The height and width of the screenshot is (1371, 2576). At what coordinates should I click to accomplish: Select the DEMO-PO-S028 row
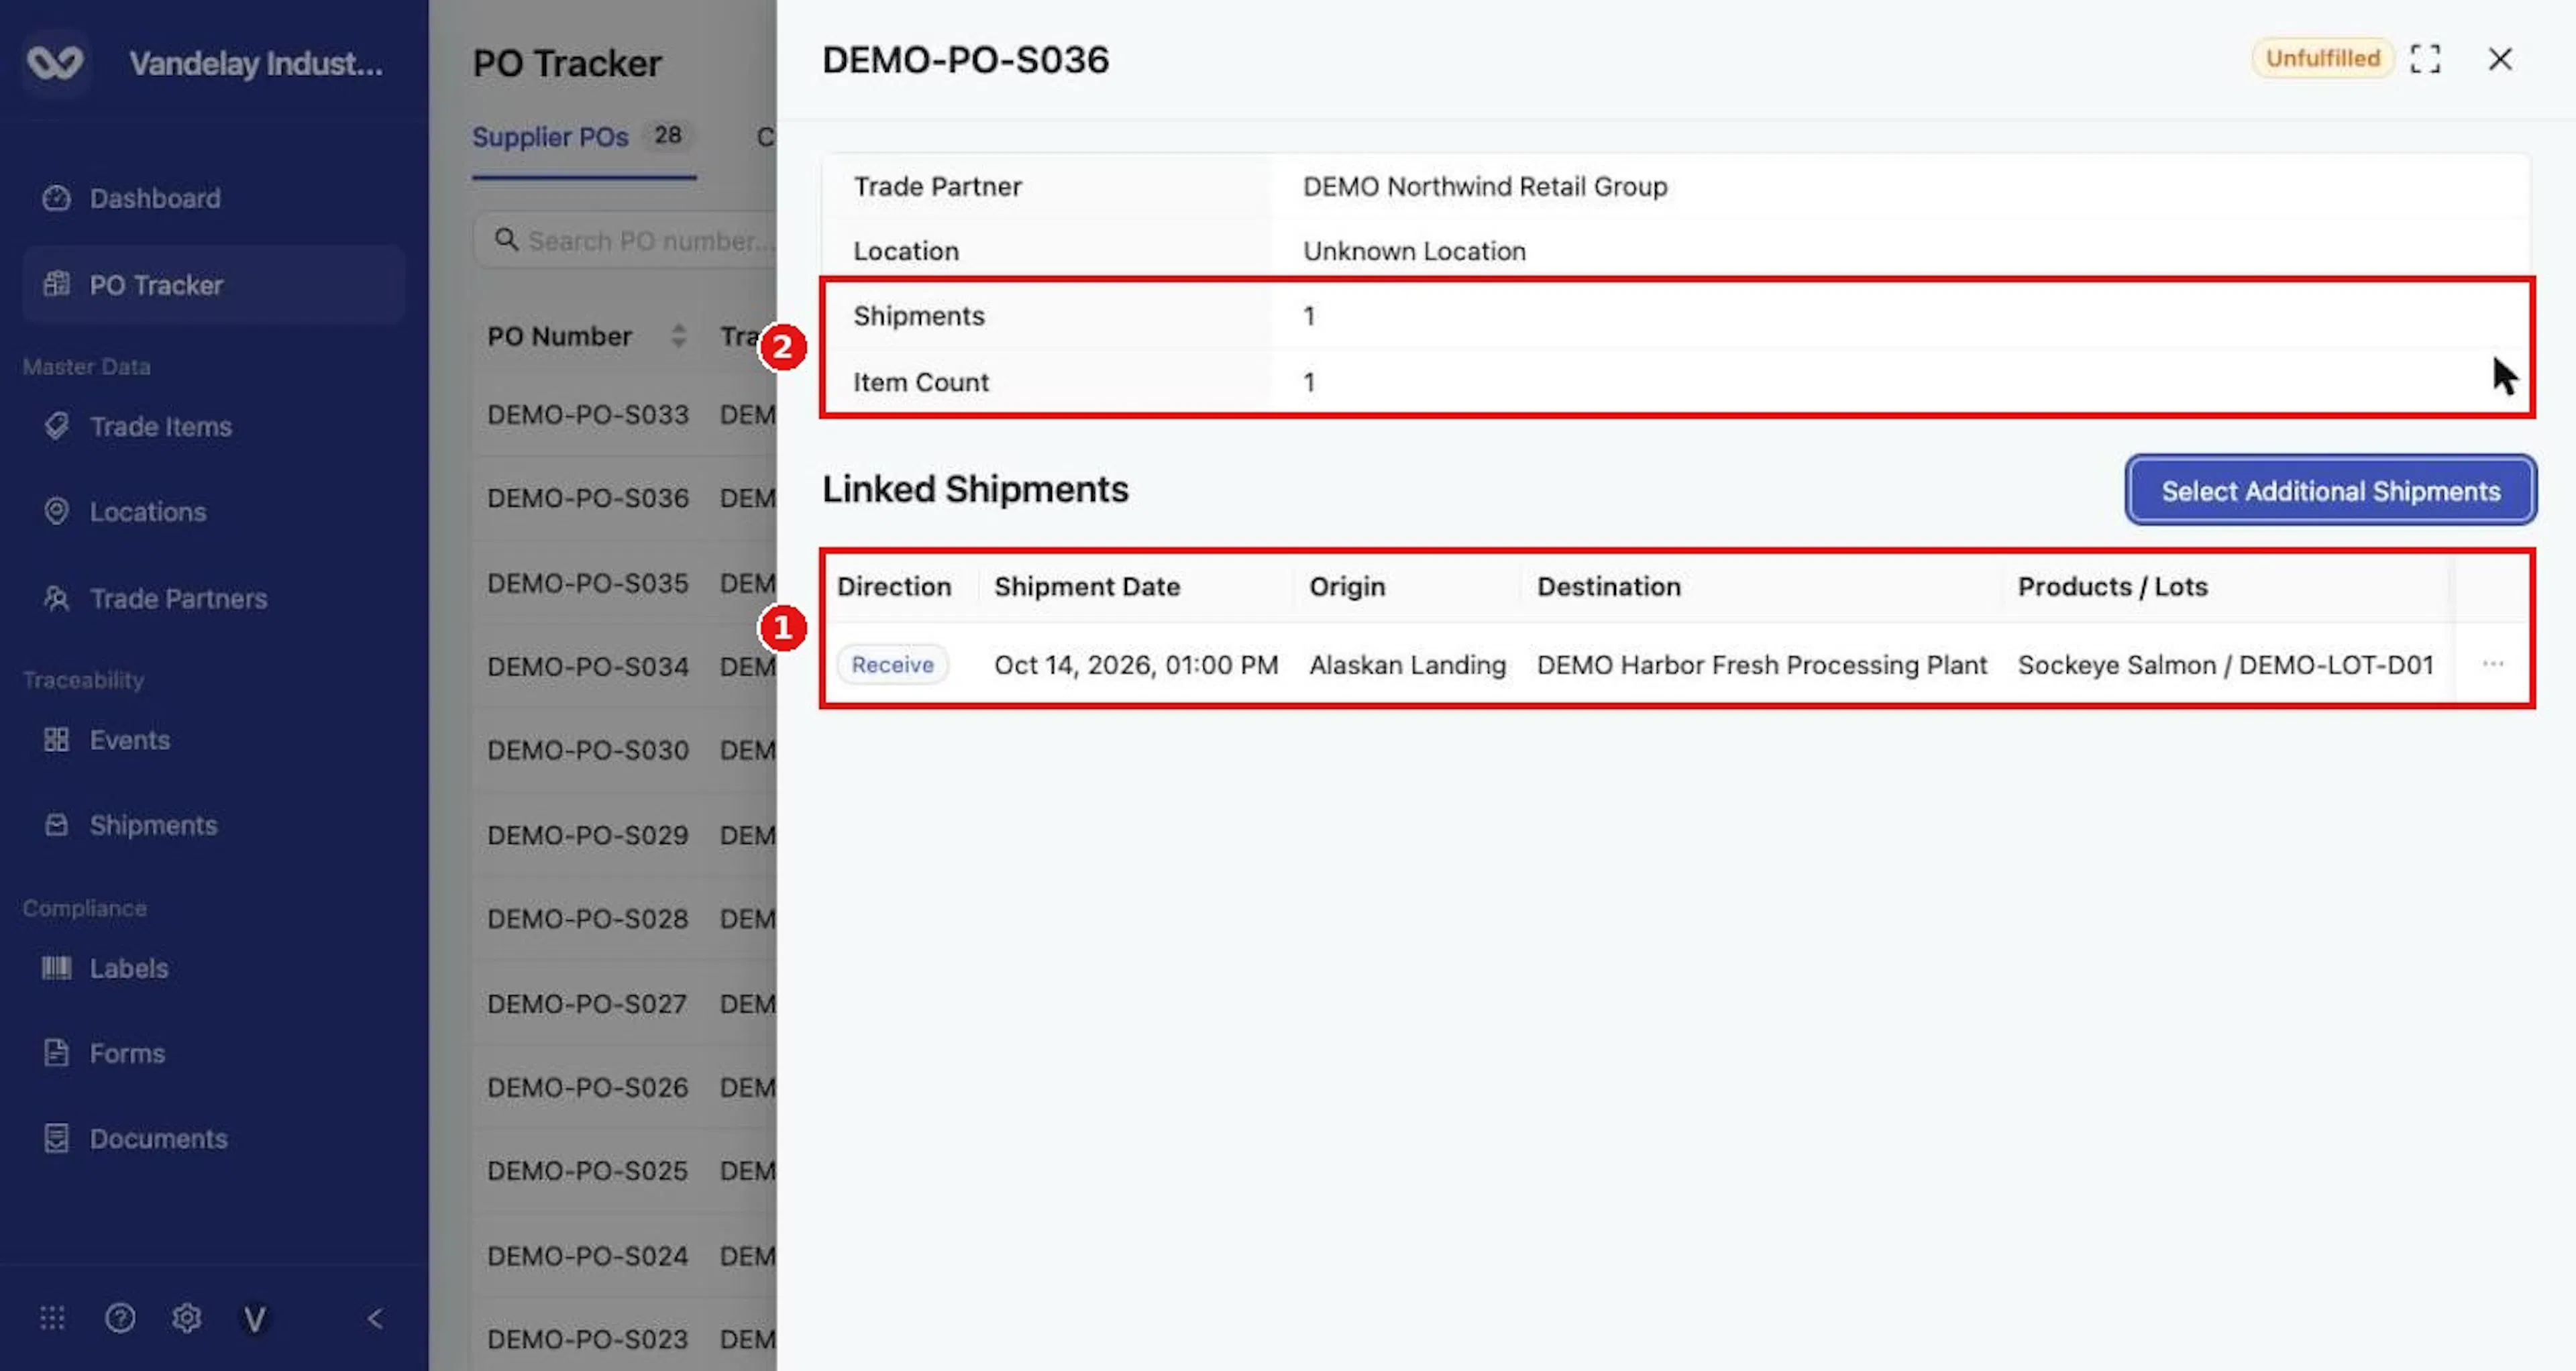point(623,918)
